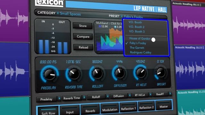Viewport: 205px width, 115px height.
Task: Choose Rodriguez Cubby preset
Action: pos(141,52)
